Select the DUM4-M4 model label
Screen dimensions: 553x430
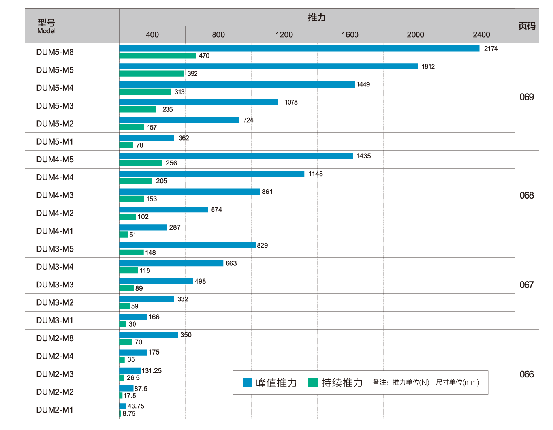tap(55, 177)
